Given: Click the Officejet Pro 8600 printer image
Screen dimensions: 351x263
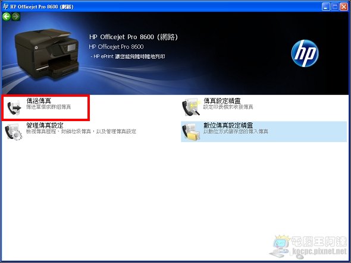Looking at the screenshot, I should [46, 54].
